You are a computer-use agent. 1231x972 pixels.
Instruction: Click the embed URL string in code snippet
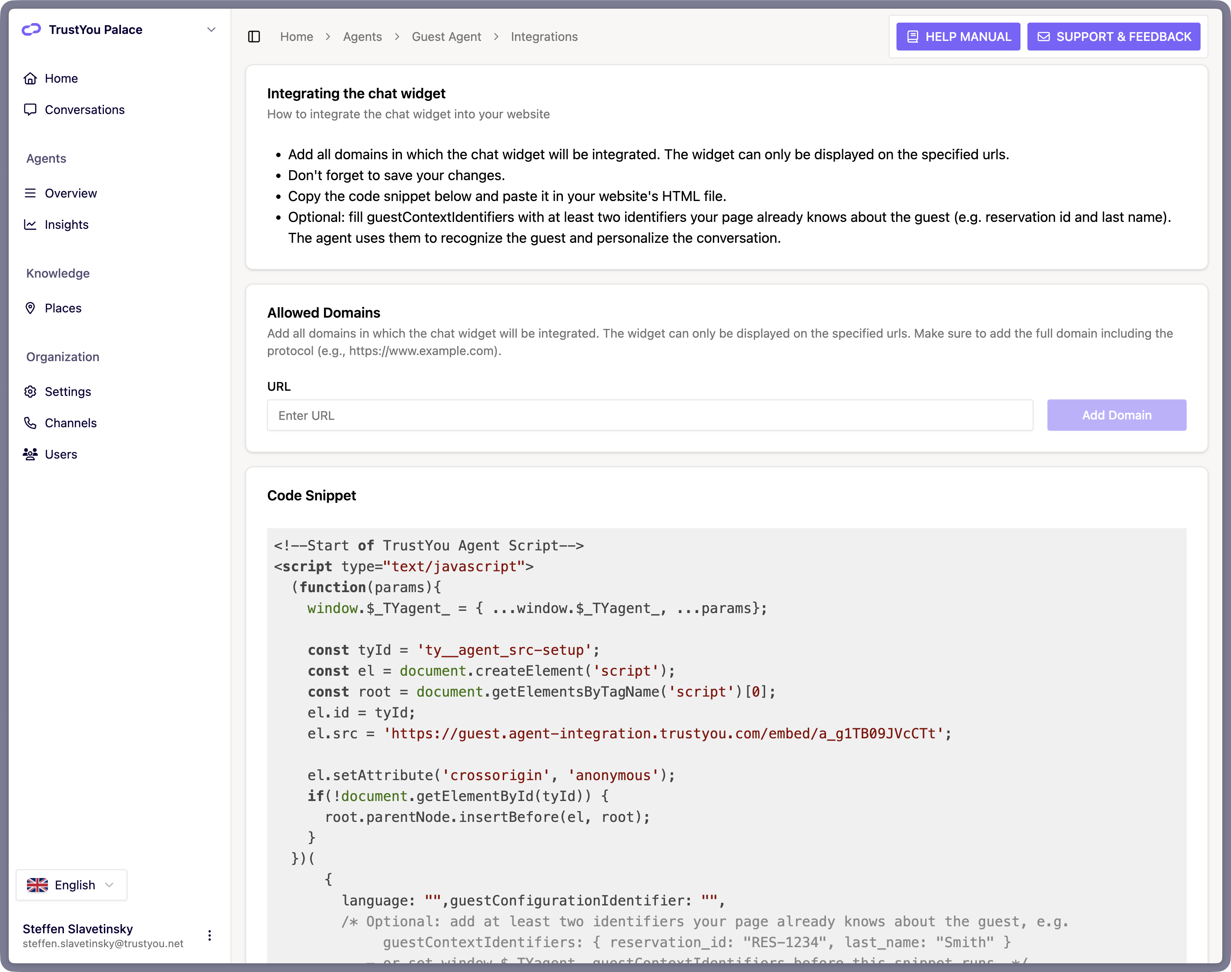[664, 734]
